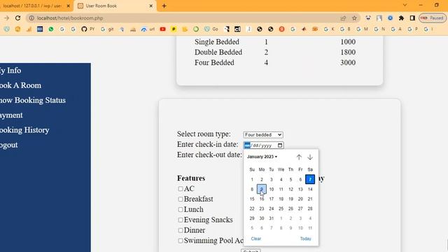Select the User Room Book tab
448x252 pixels.
115,6
